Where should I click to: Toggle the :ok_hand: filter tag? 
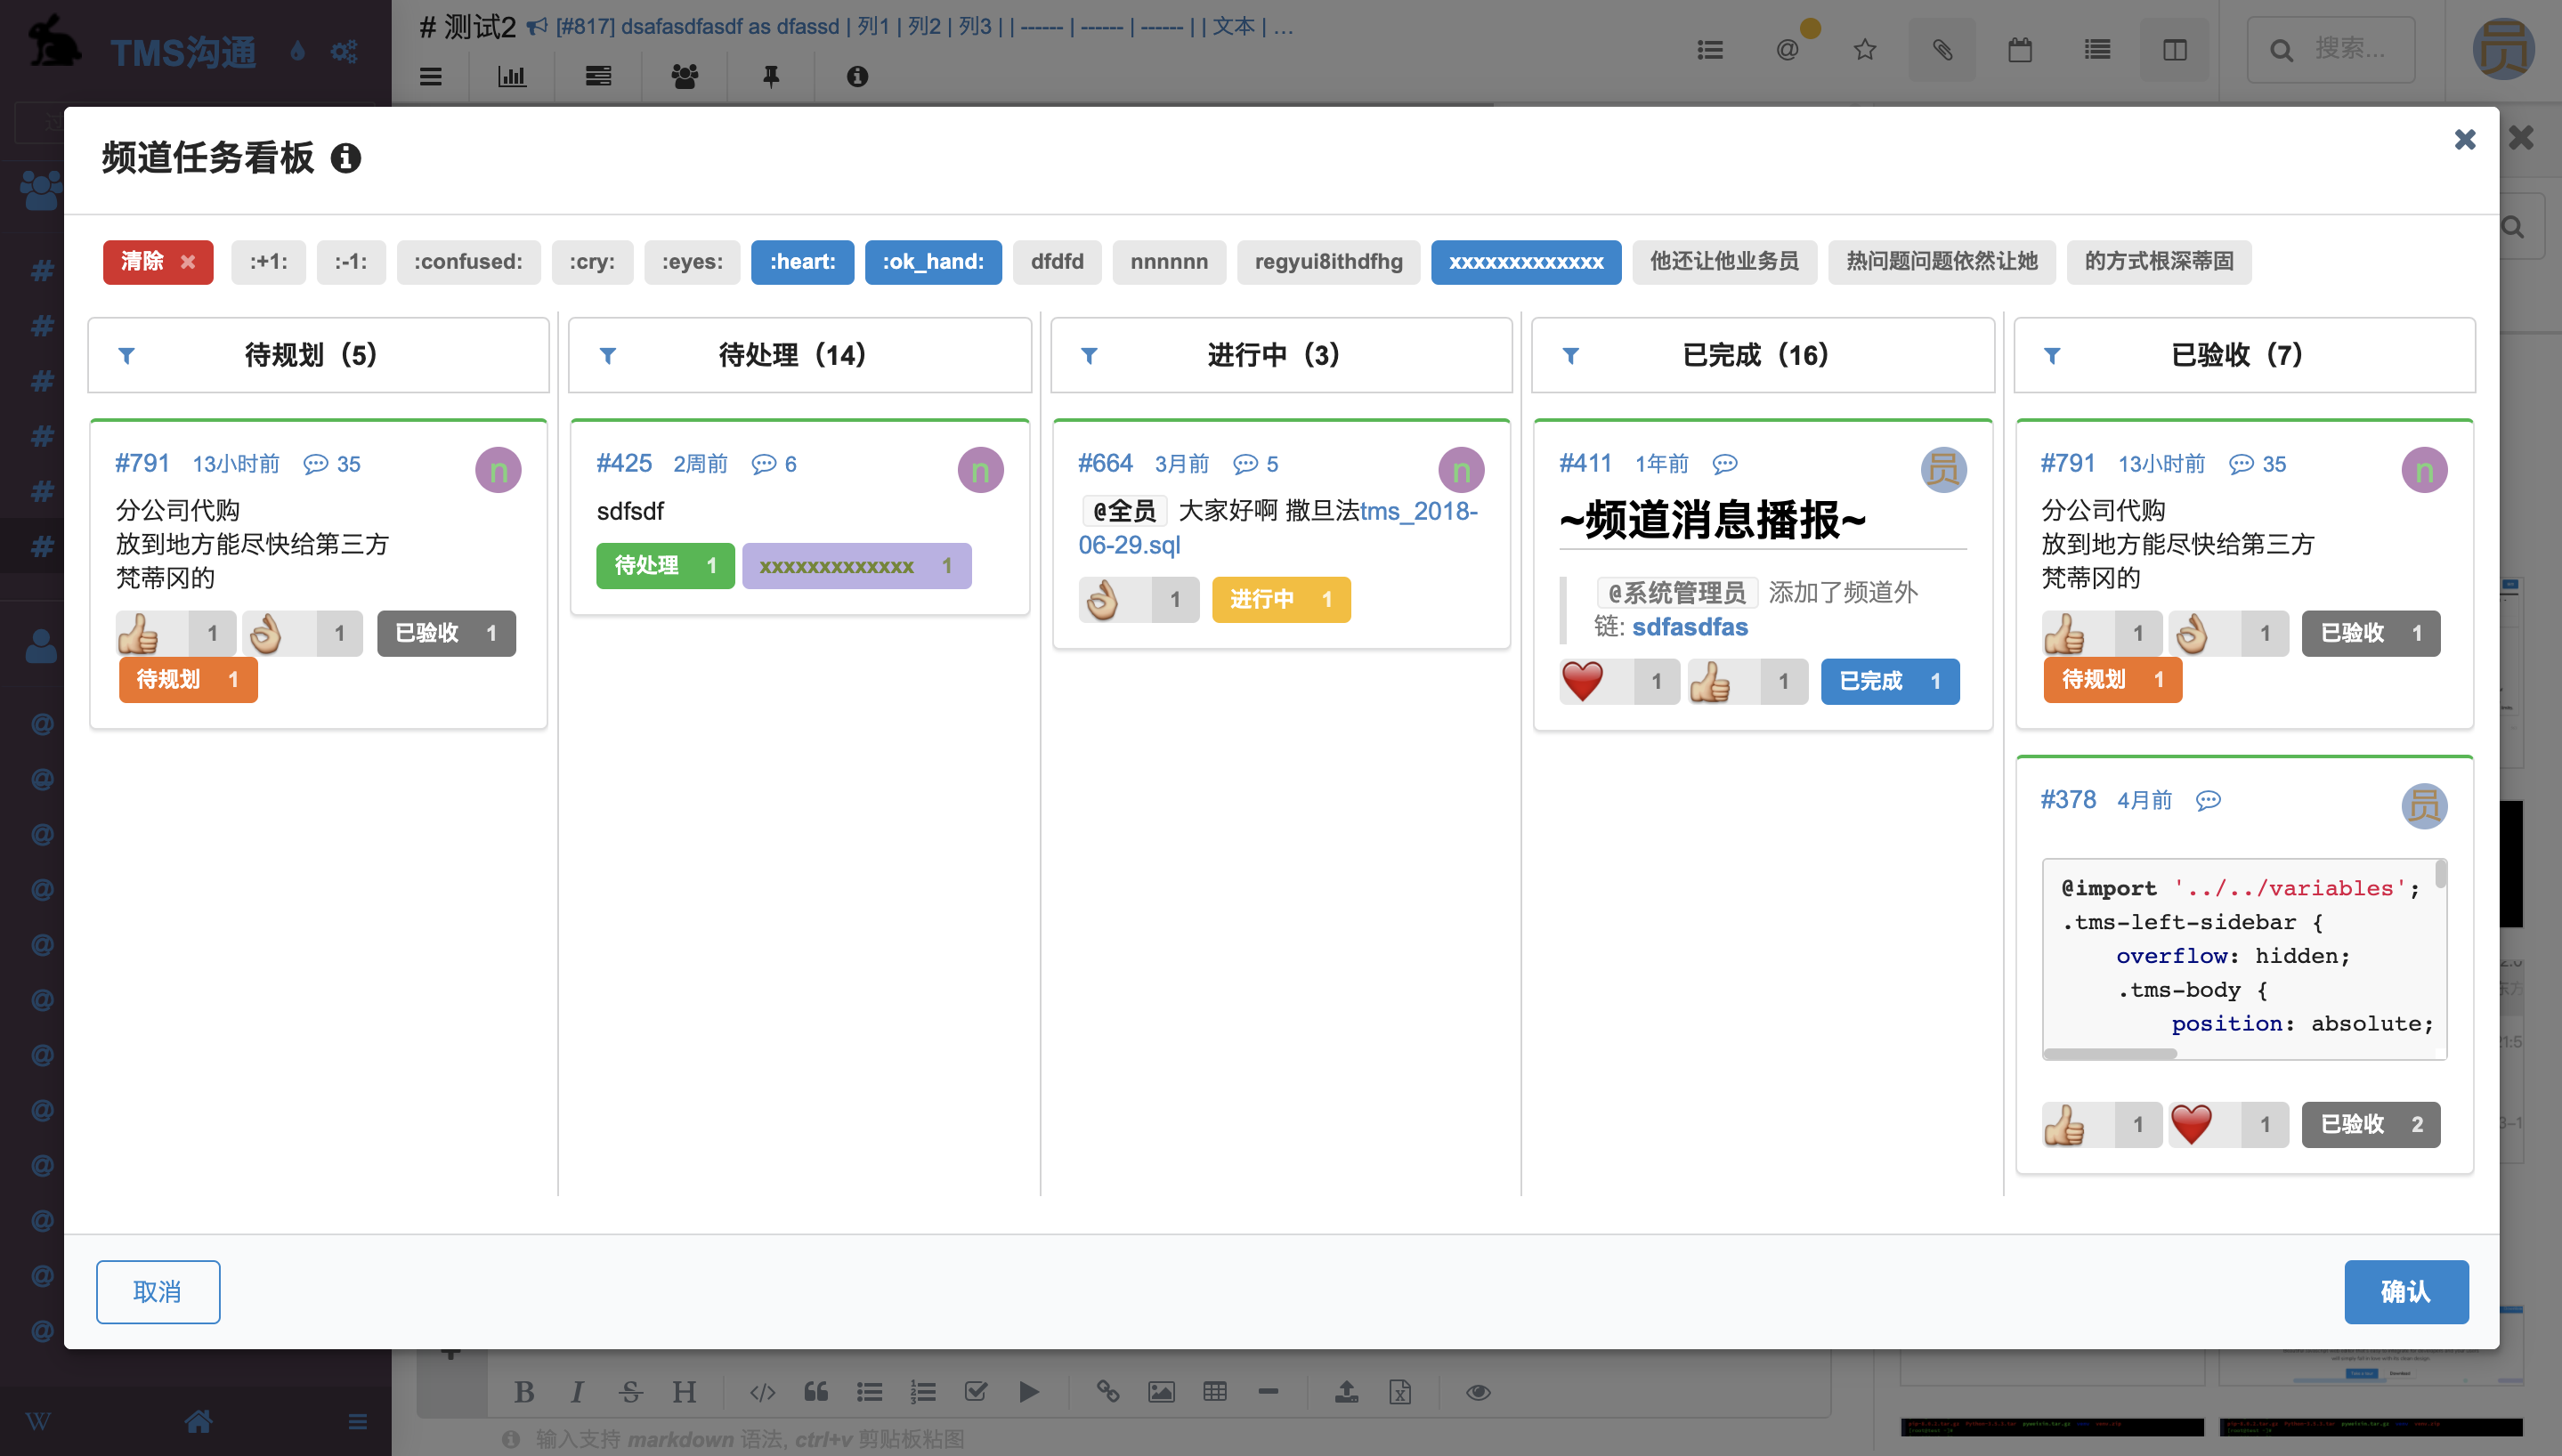click(x=932, y=262)
